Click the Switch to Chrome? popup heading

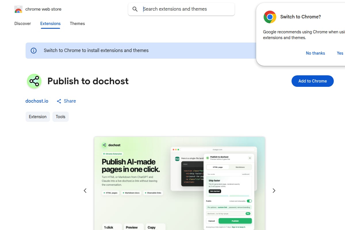(300, 17)
